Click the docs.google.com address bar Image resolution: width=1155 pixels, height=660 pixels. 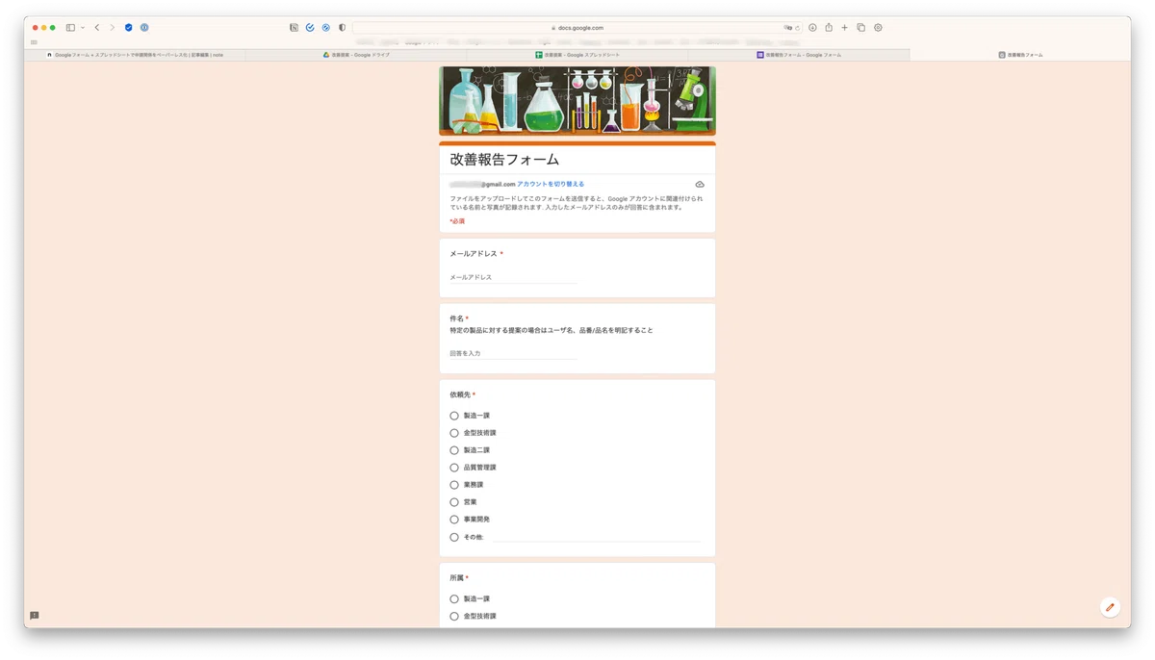pos(577,28)
